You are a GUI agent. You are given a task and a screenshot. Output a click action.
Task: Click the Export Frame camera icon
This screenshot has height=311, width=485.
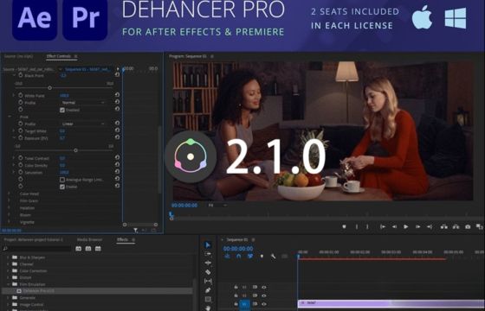pyautogui.click(x=468, y=226)
